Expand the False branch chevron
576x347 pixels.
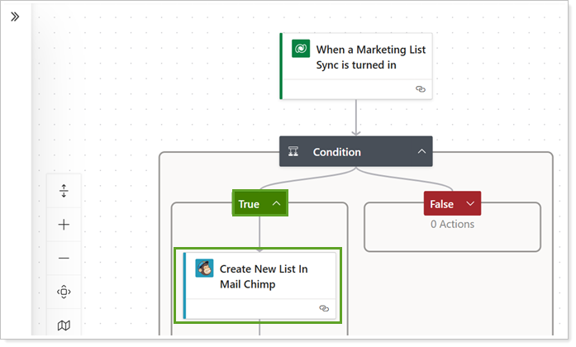[469, 204]
